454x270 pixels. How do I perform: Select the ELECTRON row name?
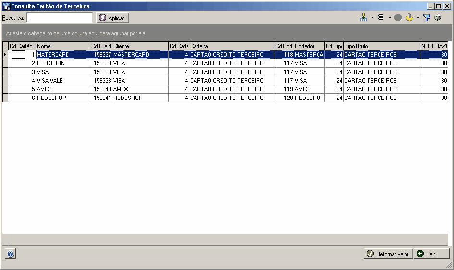pyautogui.click(x=63, y=63)
